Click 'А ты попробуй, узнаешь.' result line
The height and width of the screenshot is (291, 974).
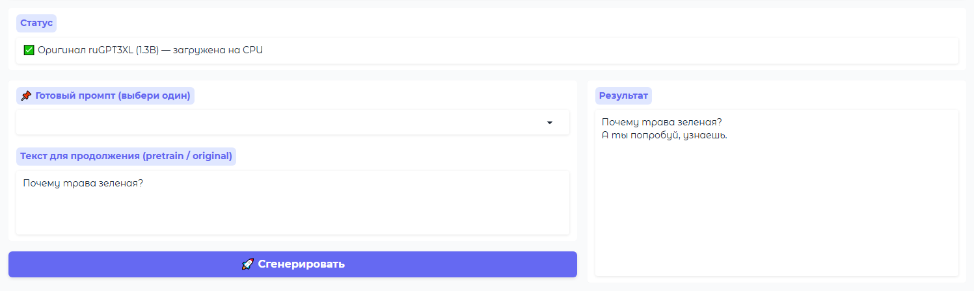coord(664,135)
